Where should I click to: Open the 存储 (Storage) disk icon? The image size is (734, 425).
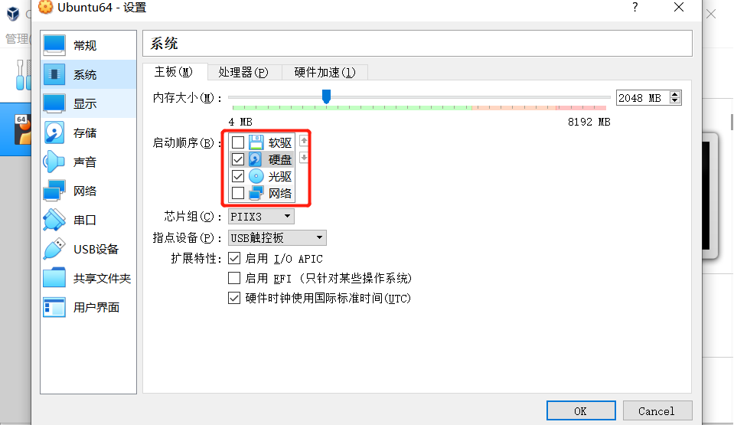54,132
